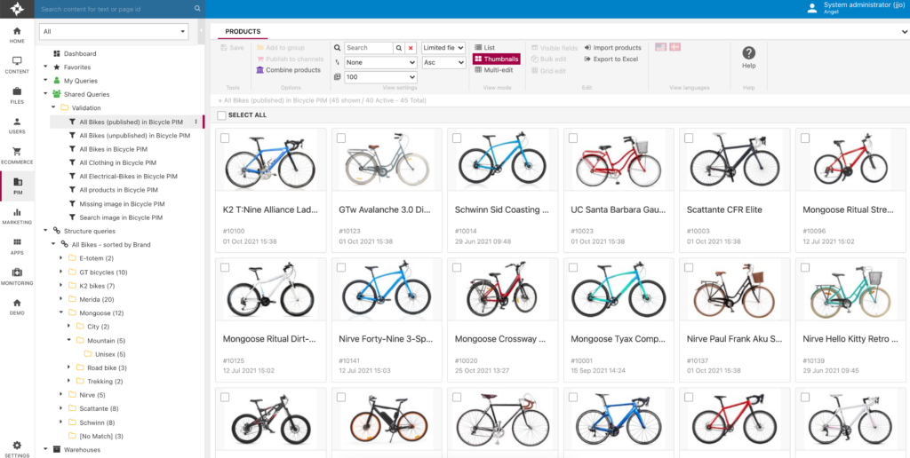Click Export to Excel option
Image resolution: width=910 pixels, height=458 pixels.
(x=611, y=59)
